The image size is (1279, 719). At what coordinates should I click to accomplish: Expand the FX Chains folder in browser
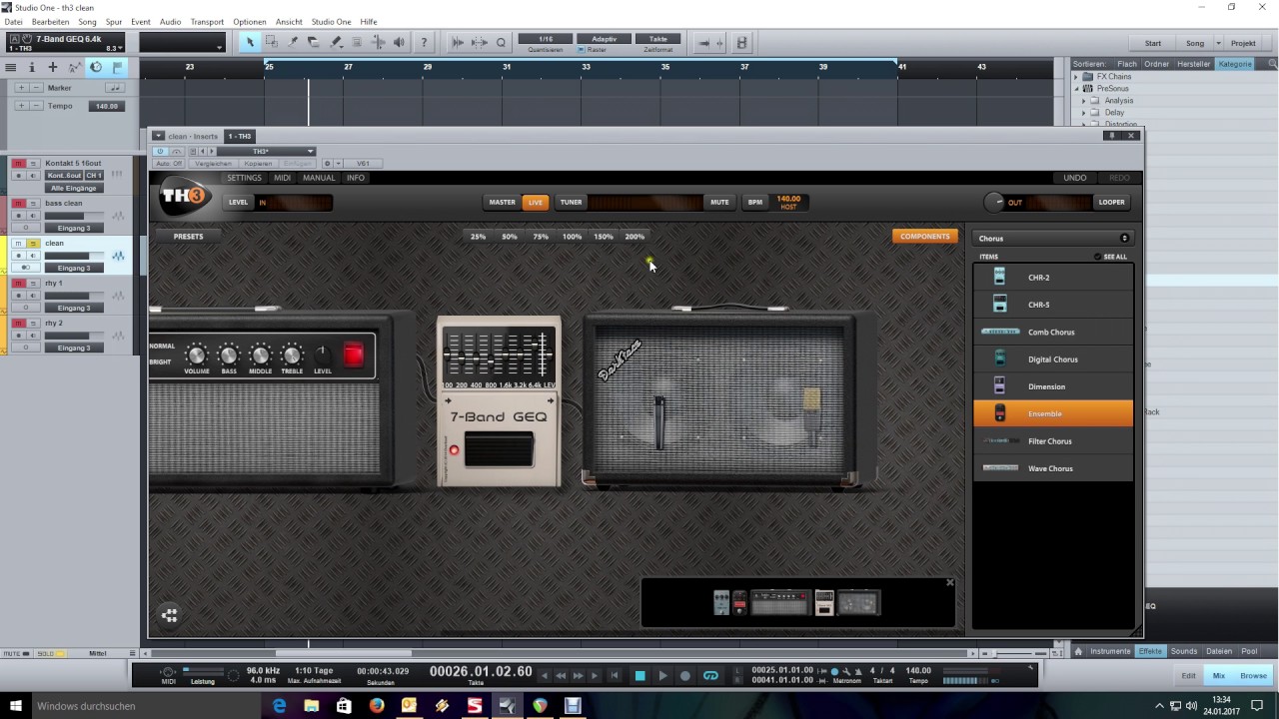pyautogui.click(x=1077, y=77)
